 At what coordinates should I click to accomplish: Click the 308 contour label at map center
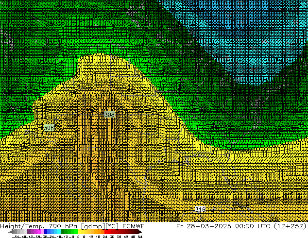(109, 115)
